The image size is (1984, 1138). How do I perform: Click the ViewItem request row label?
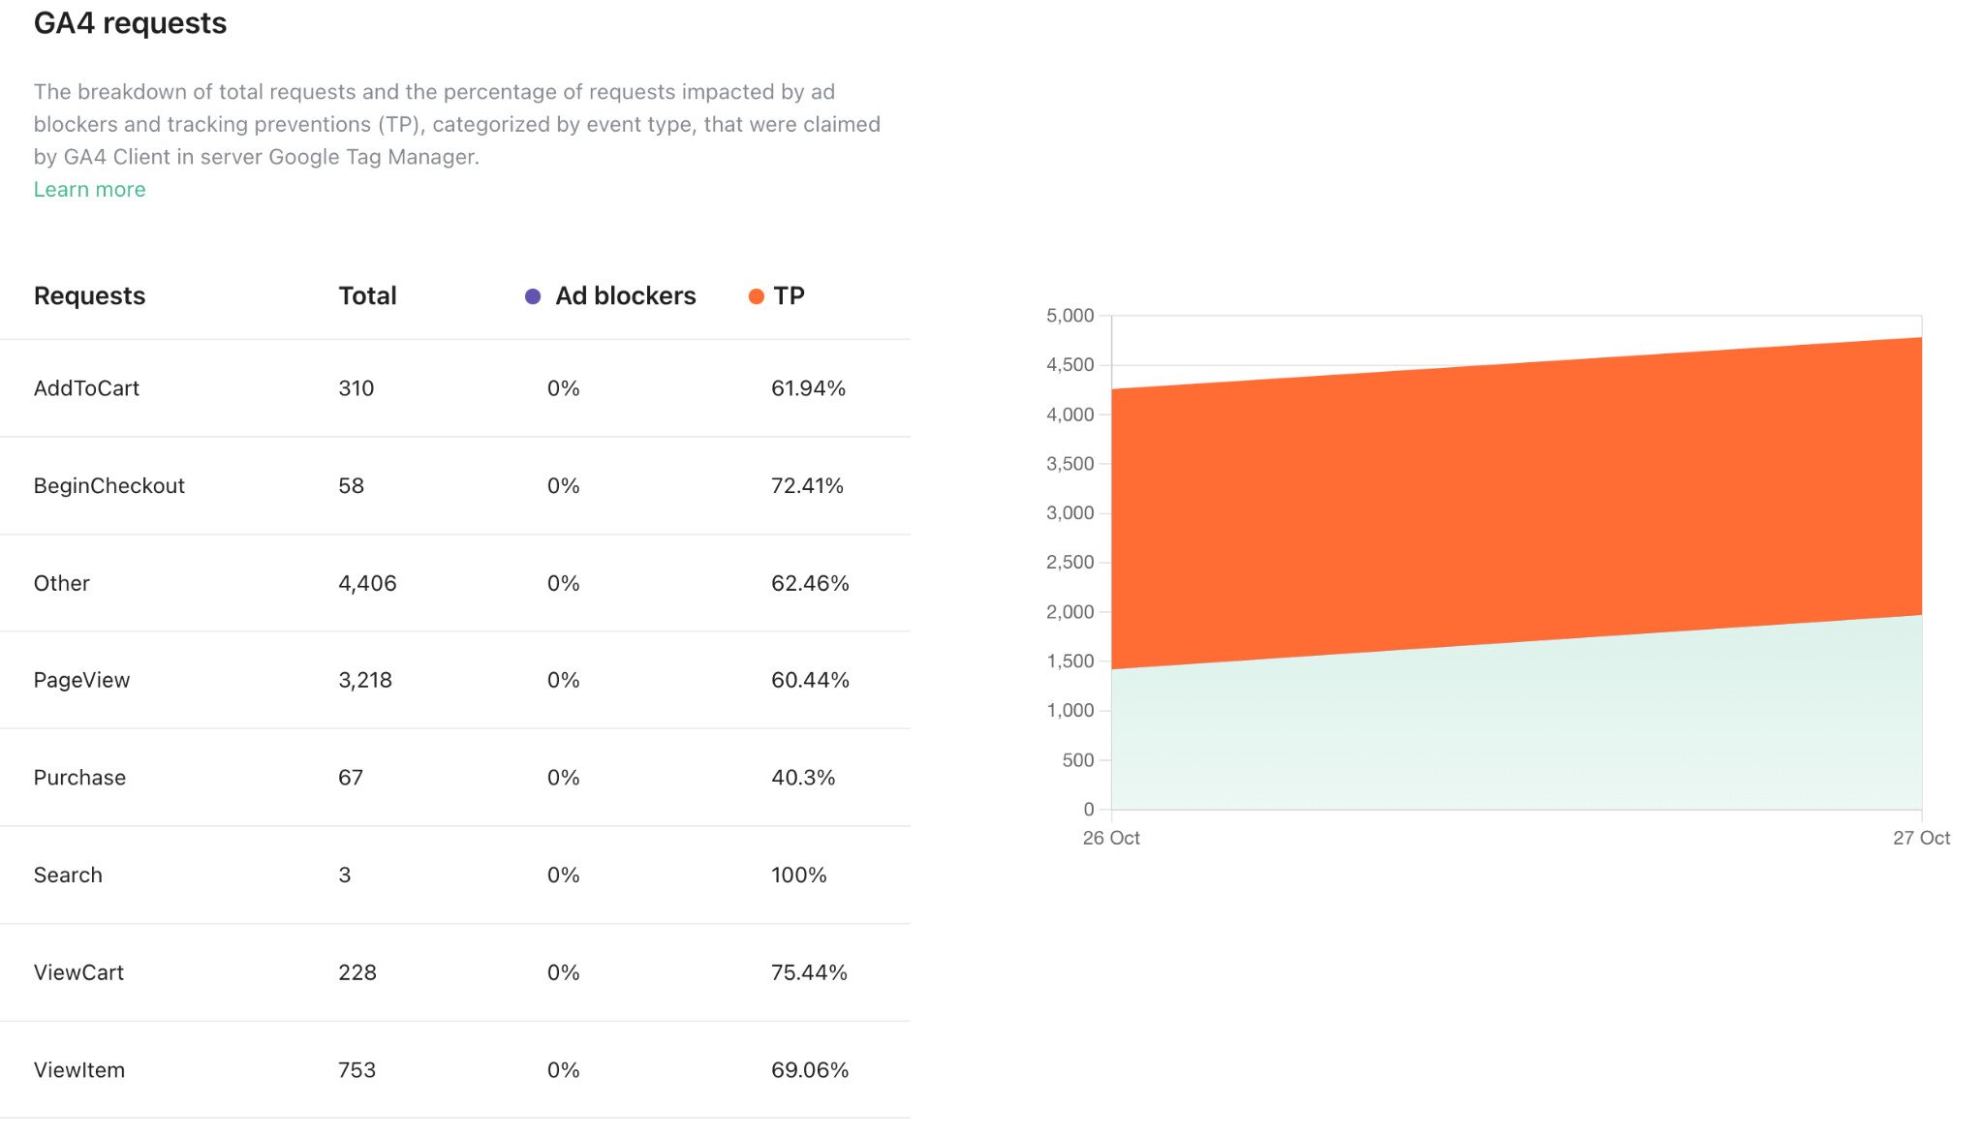pyautogui.click(x=78, y=1070)
